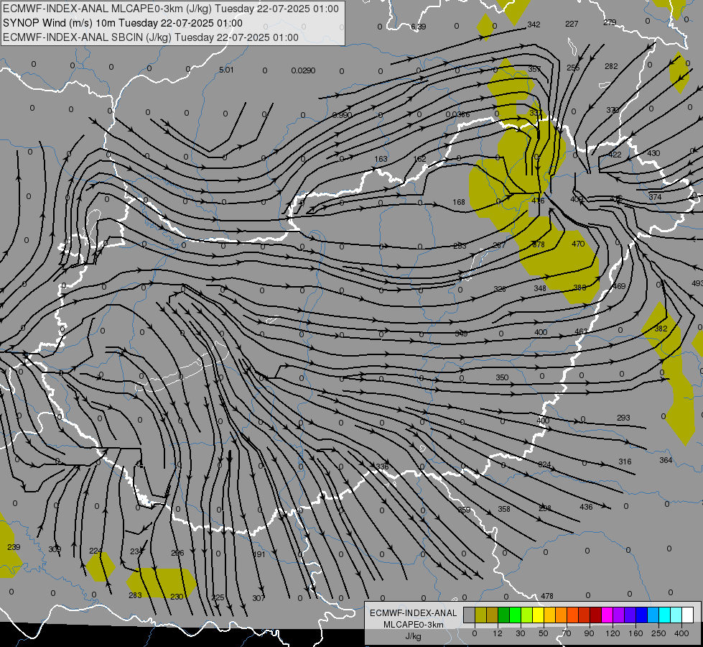This screenshot has width=703, height=647.
Task: Click the legend tick label 120
Action: 613,633
